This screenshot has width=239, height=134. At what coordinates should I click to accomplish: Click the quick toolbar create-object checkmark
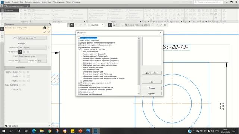pos(161,25)
